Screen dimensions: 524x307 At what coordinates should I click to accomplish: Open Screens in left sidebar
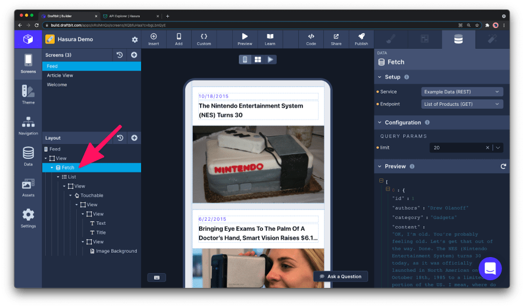pyautogui.click(x=28, y=64)
